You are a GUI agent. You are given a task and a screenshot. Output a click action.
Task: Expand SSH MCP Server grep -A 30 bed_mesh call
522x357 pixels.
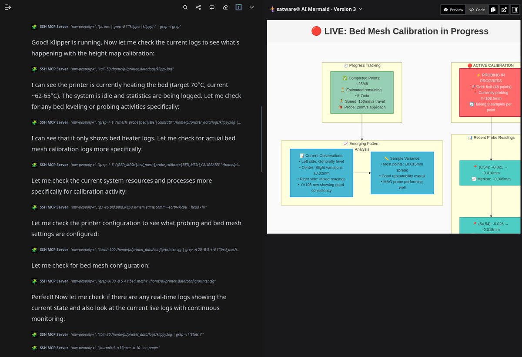[124, 281]
